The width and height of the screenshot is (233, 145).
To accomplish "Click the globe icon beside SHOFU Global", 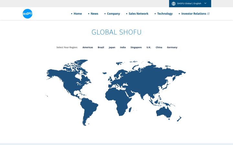I will (173, 4).
